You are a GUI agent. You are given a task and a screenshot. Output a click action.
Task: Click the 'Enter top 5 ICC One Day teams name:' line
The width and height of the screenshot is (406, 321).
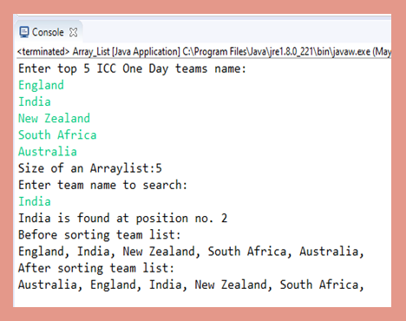tap(132, 69)
